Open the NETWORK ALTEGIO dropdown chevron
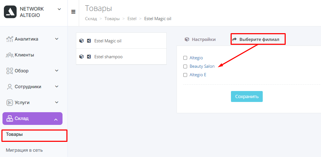This screenshot has width=321, height=157. point(59,9)
